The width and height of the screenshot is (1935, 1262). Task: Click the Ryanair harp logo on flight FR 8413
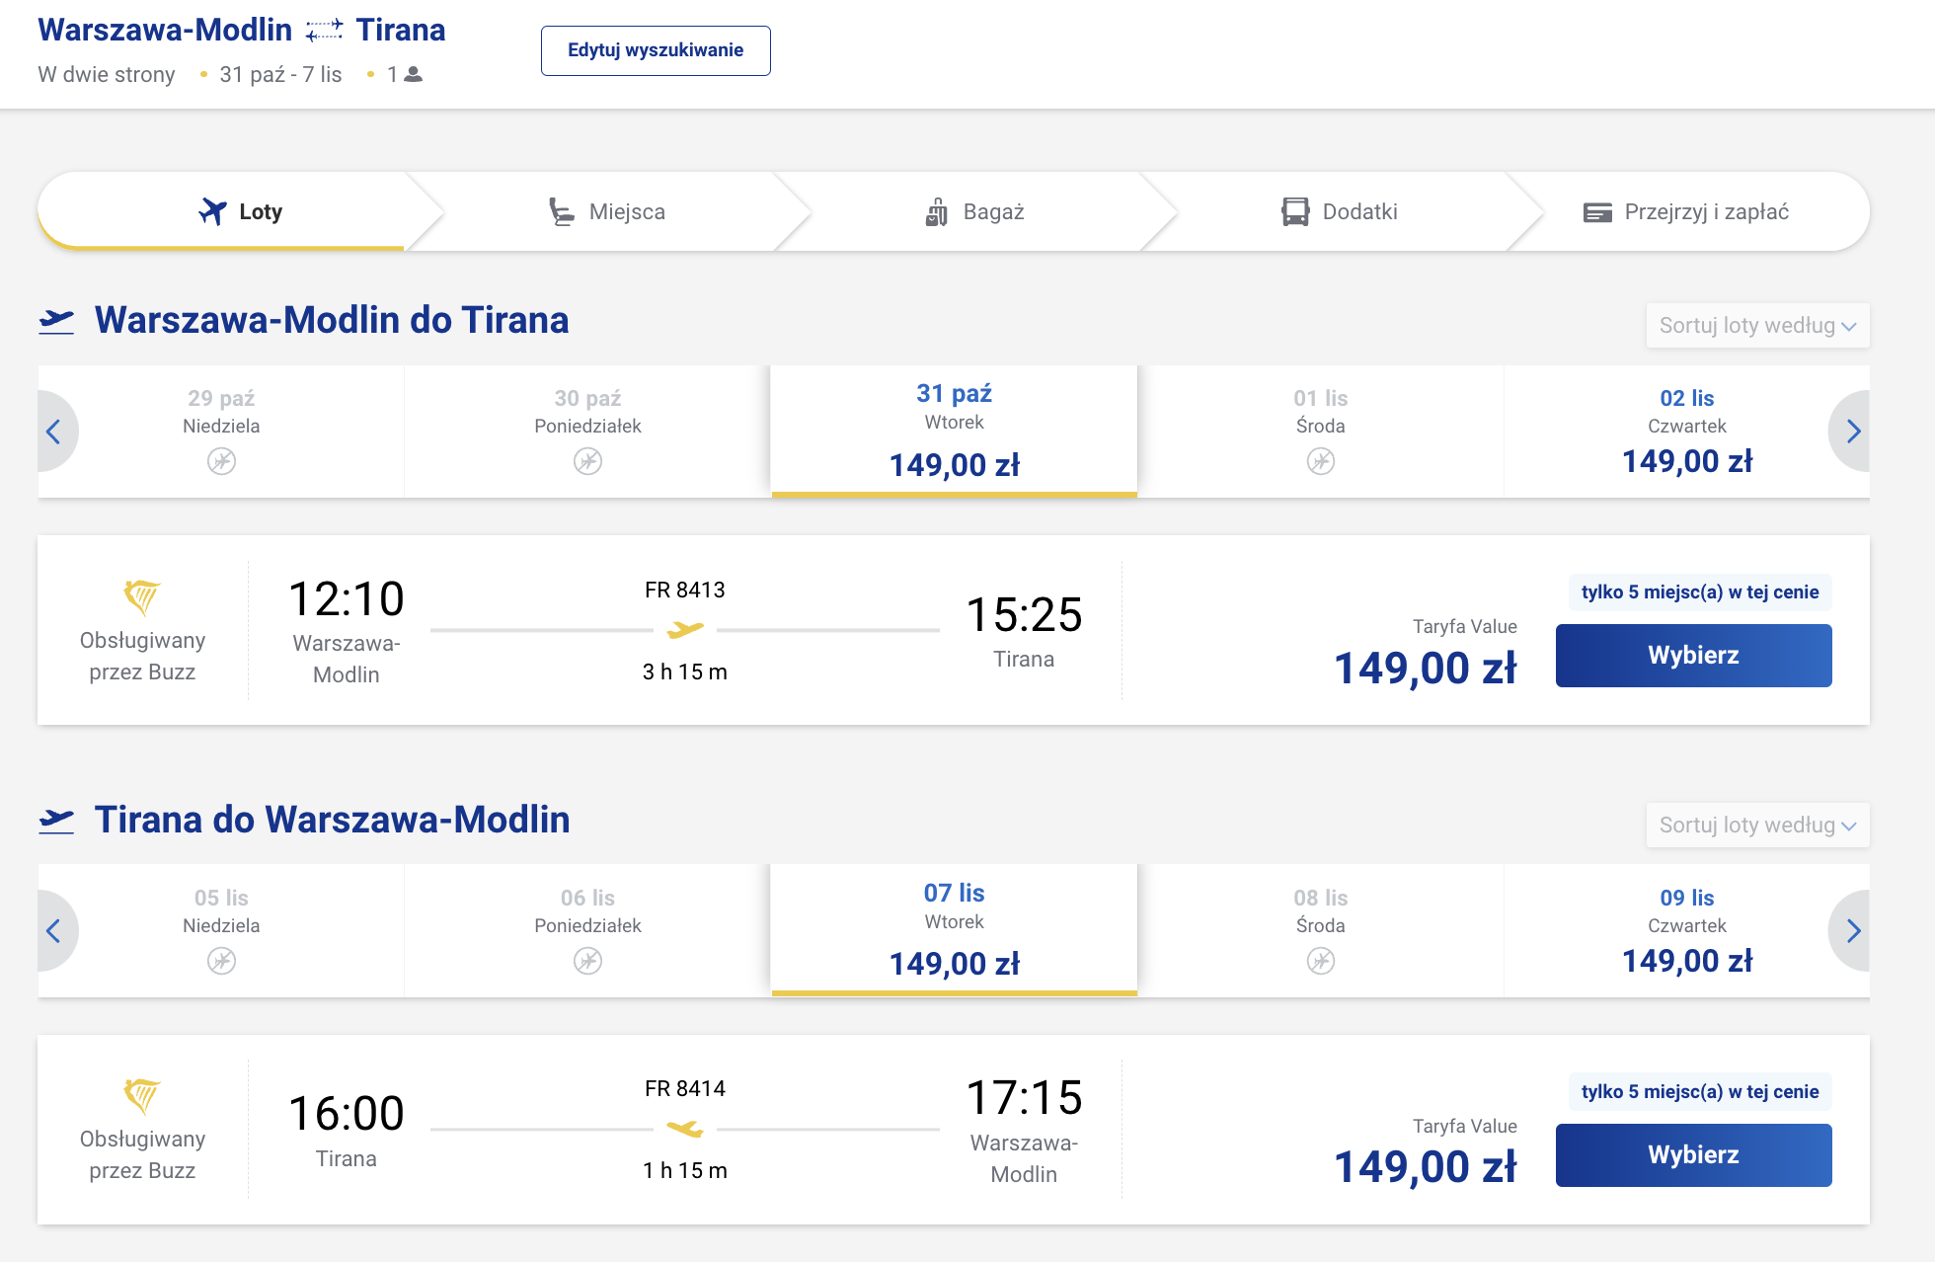(x=142, y=596)
